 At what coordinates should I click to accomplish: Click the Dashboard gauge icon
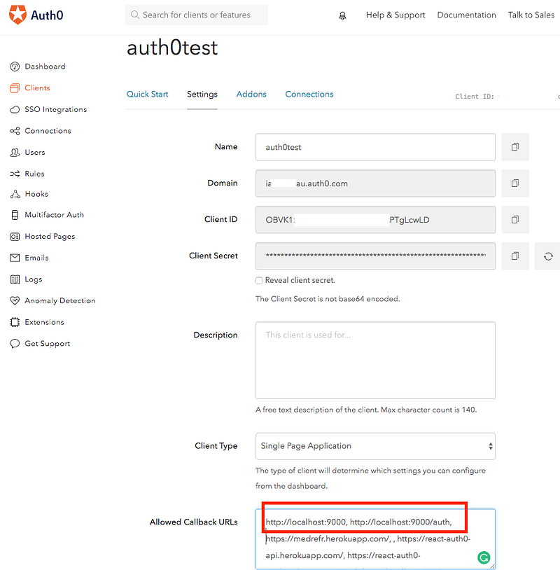[x=15, y=67]
